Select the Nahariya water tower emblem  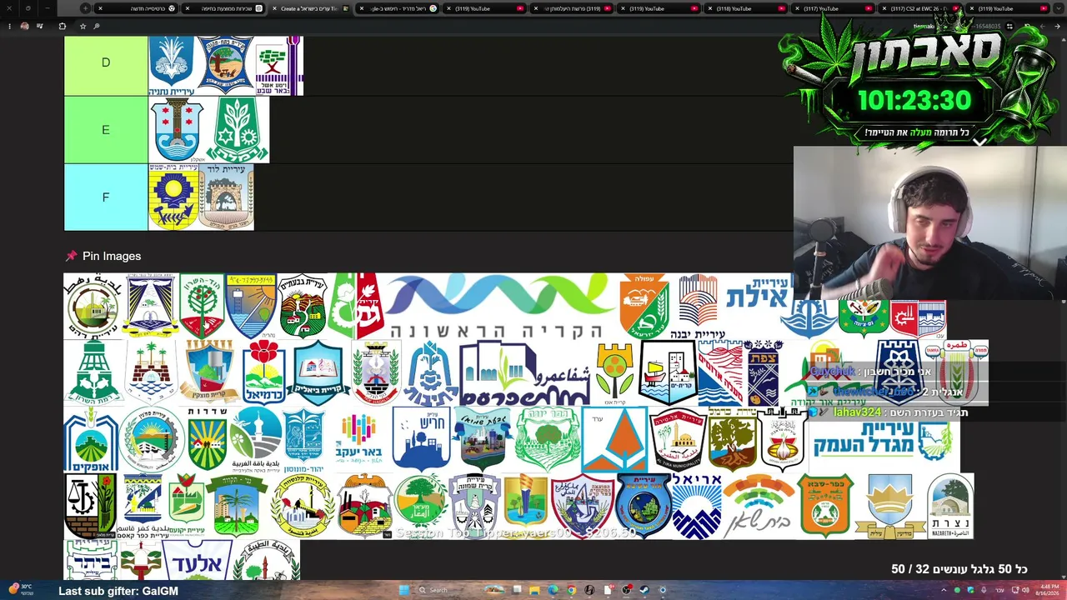click(251, 306)
